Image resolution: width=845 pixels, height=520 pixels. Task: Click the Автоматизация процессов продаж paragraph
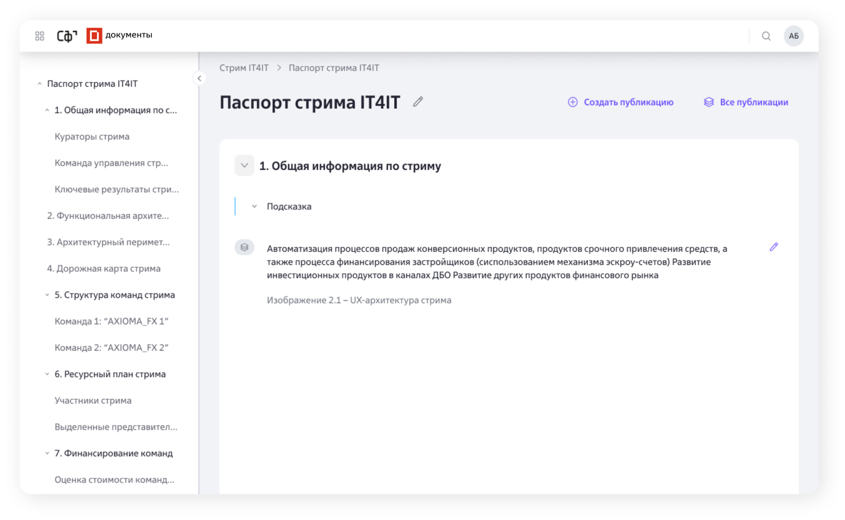click(497, 262)
